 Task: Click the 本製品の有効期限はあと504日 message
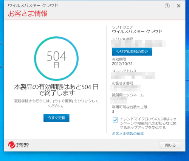(56, 90)
